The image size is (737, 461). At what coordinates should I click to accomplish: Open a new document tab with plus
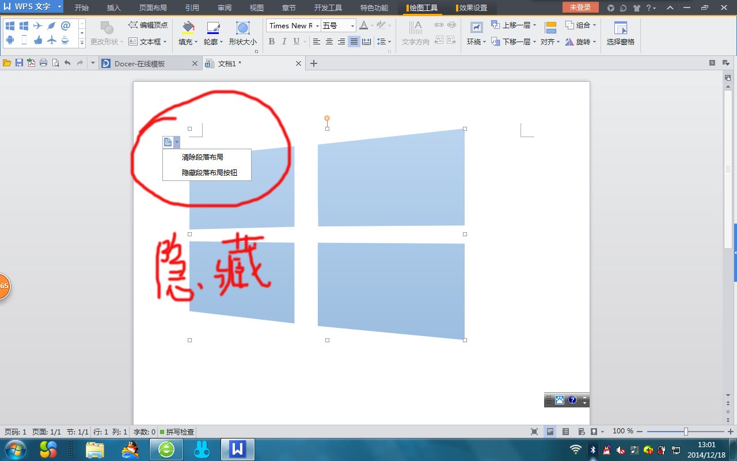(x=314, y=63)
